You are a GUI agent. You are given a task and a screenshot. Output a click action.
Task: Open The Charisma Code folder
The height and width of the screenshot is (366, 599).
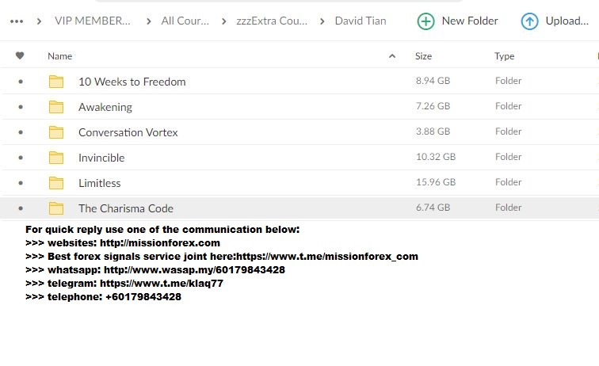tap(126, 208)
